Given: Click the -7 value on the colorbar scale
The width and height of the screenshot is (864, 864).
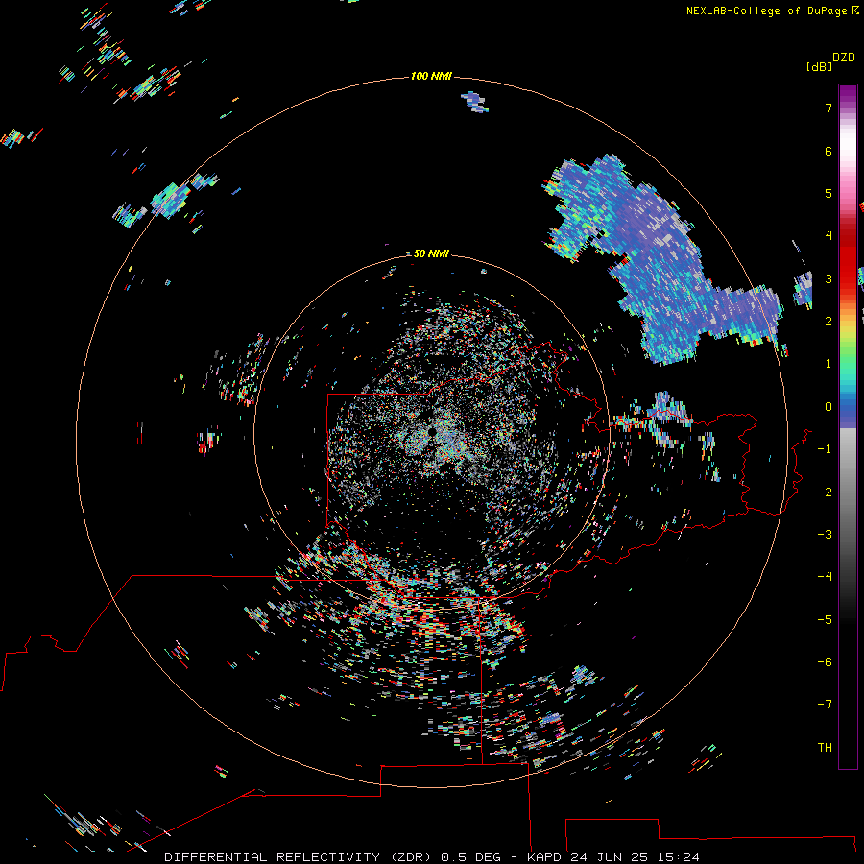Looking at the screenshot, I should coord(825,705).
